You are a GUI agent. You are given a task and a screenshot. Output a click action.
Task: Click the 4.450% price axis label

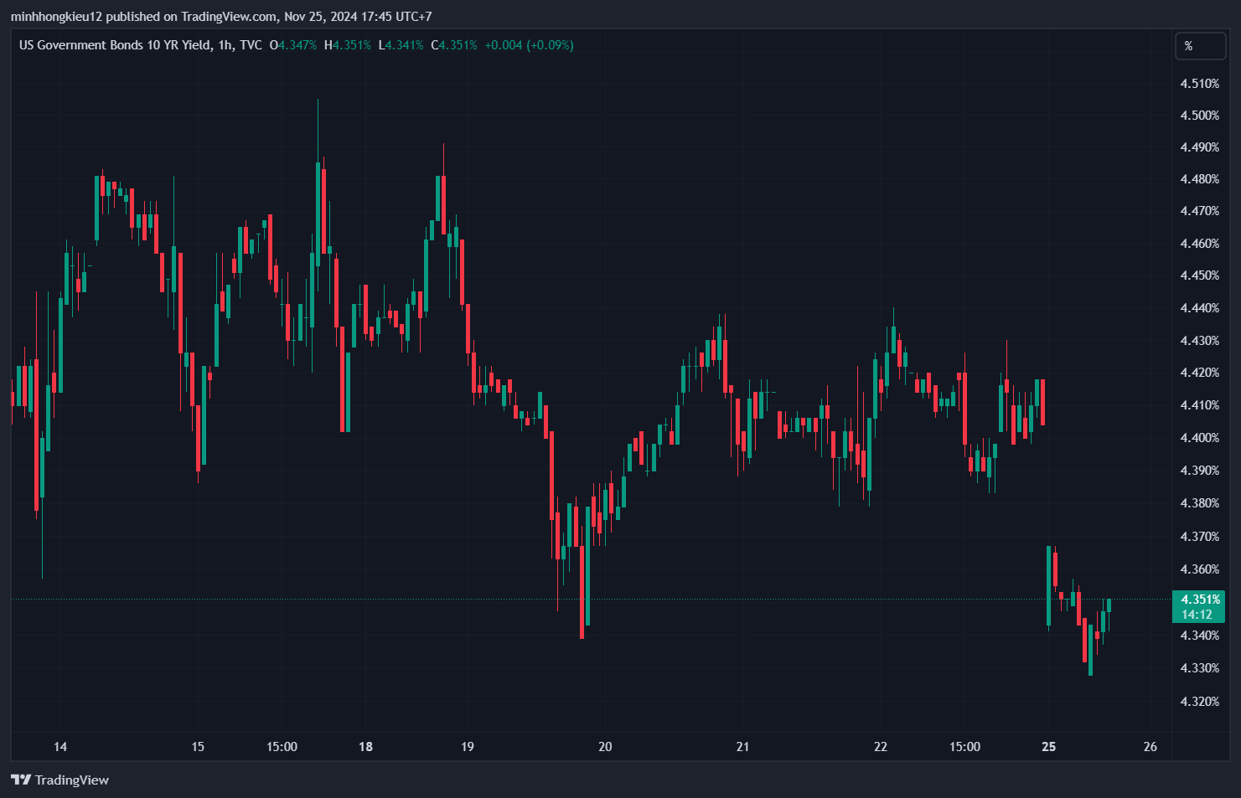(1200, 275)
